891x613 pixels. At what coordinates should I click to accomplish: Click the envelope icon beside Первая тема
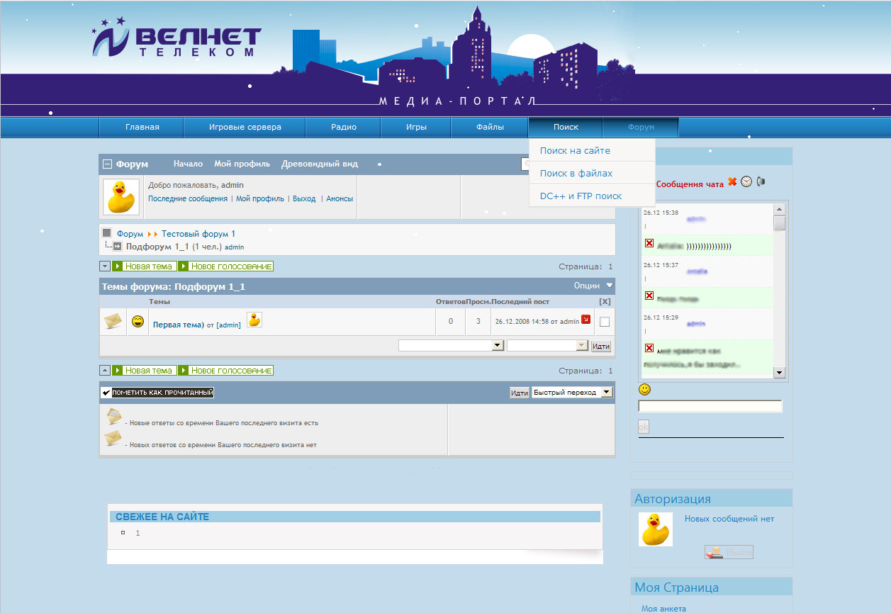113,321
